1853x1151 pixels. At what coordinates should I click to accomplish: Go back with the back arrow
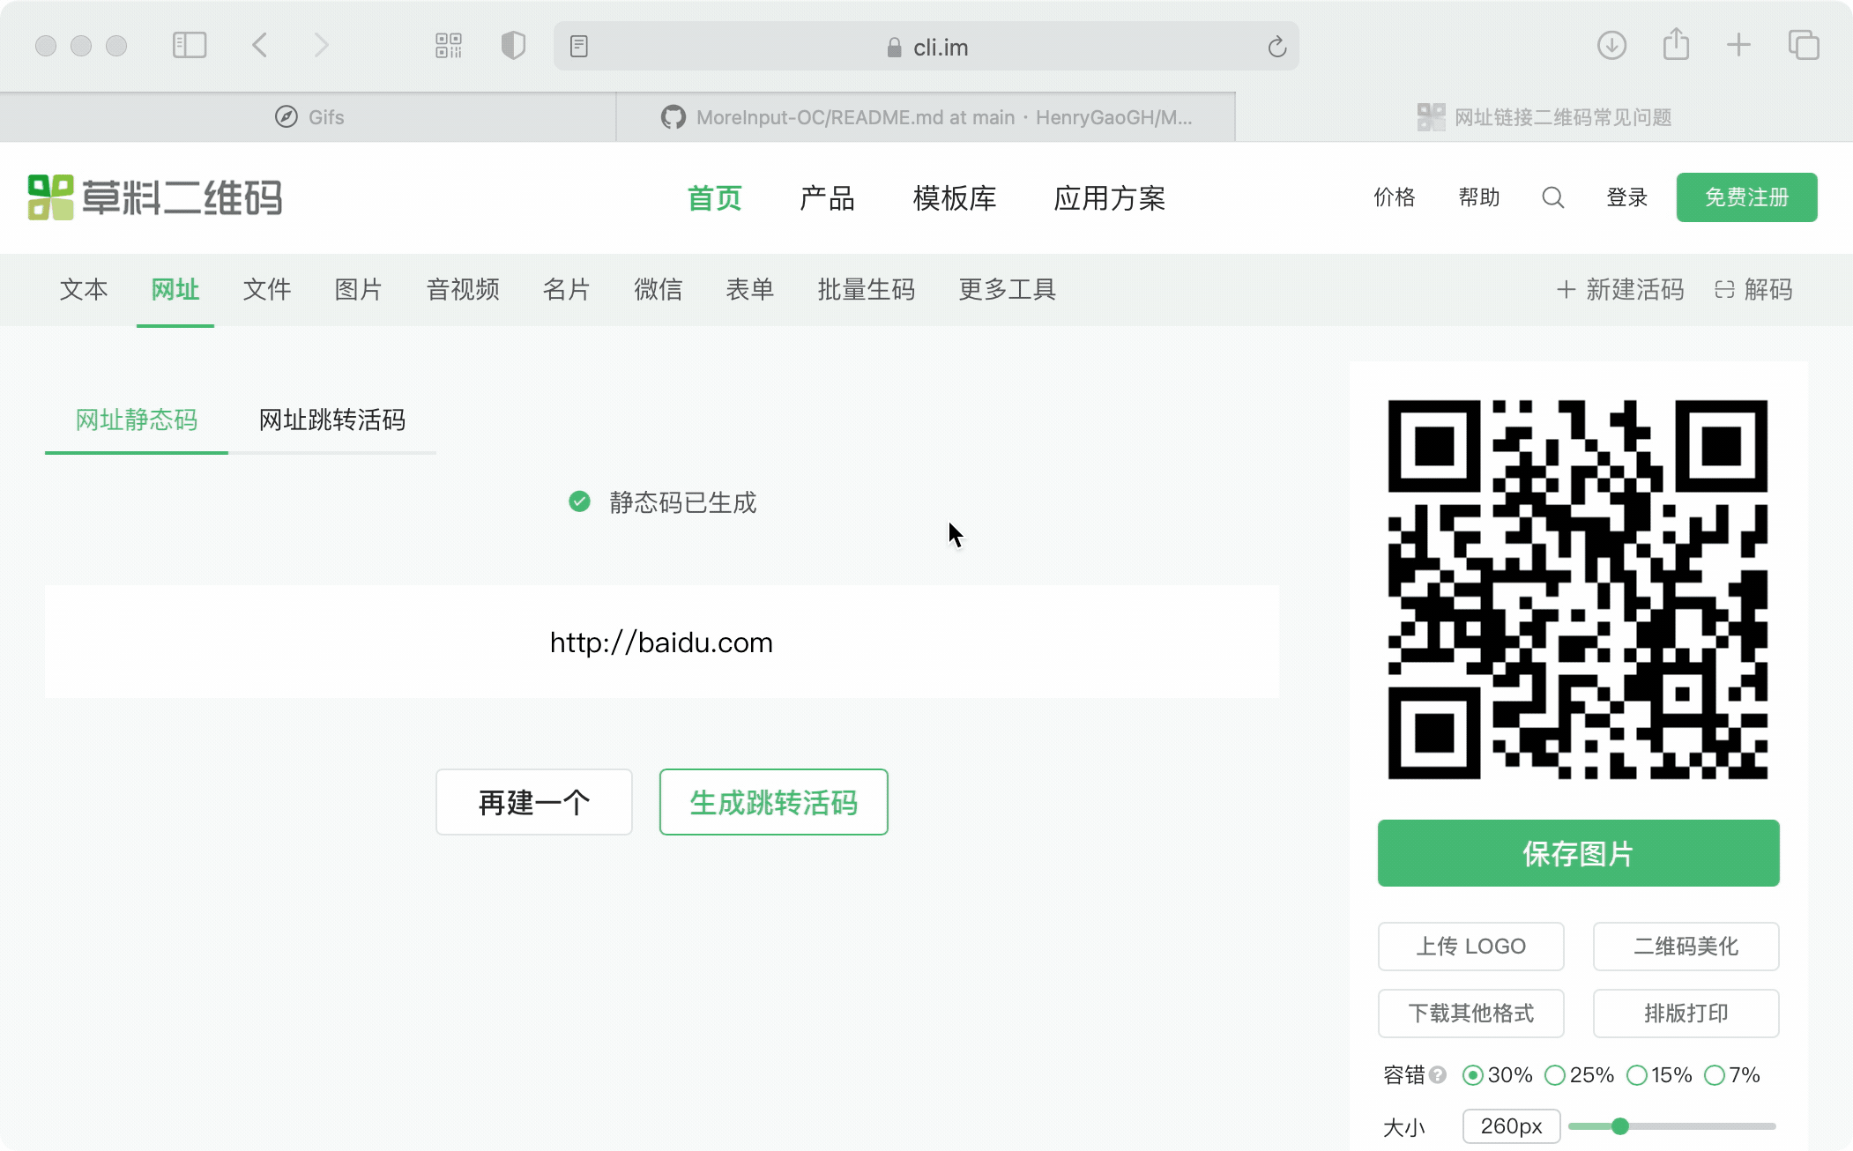point(259,45)
